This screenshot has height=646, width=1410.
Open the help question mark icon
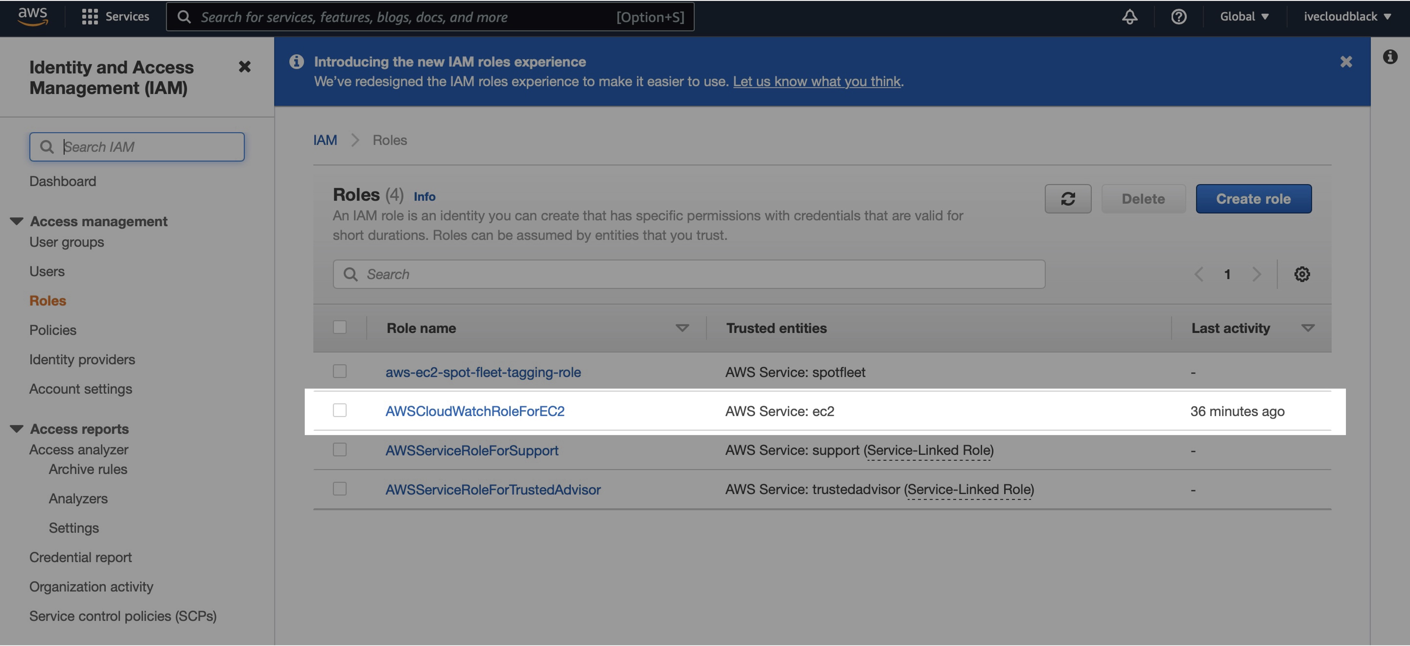pyautogui.click(x=1178, y=16)
